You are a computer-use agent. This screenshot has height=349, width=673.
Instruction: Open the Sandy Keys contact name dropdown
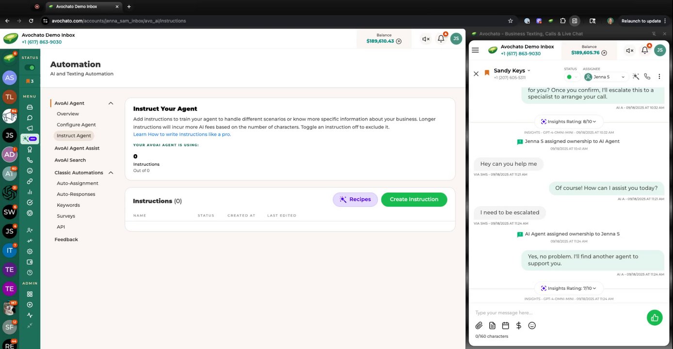(512, 71)
